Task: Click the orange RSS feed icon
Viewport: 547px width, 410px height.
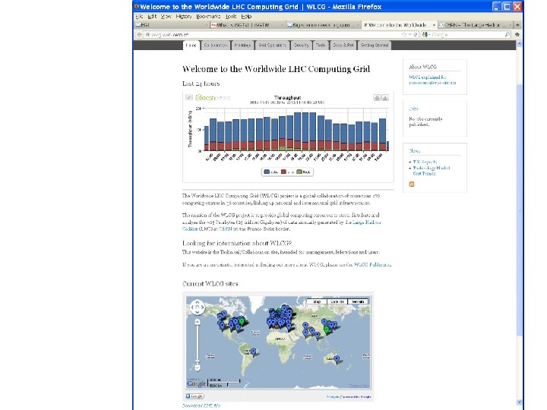Action: pyautogui.click(x=412, y=184)
